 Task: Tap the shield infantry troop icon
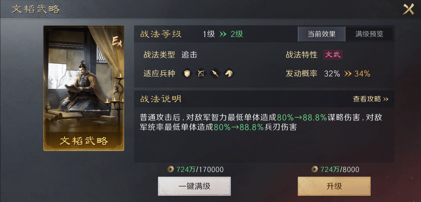click(187, 74)
